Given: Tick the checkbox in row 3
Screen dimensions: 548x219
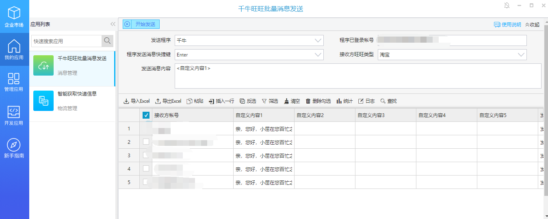Looking at the screenshot, I should tap(146, 155).
